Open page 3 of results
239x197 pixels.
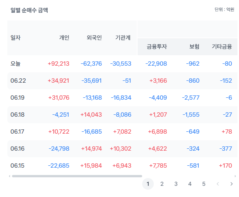(x=176, y=184)
